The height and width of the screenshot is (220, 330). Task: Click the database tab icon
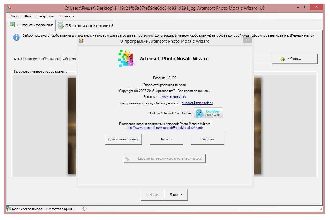click(x=61, y=25)
